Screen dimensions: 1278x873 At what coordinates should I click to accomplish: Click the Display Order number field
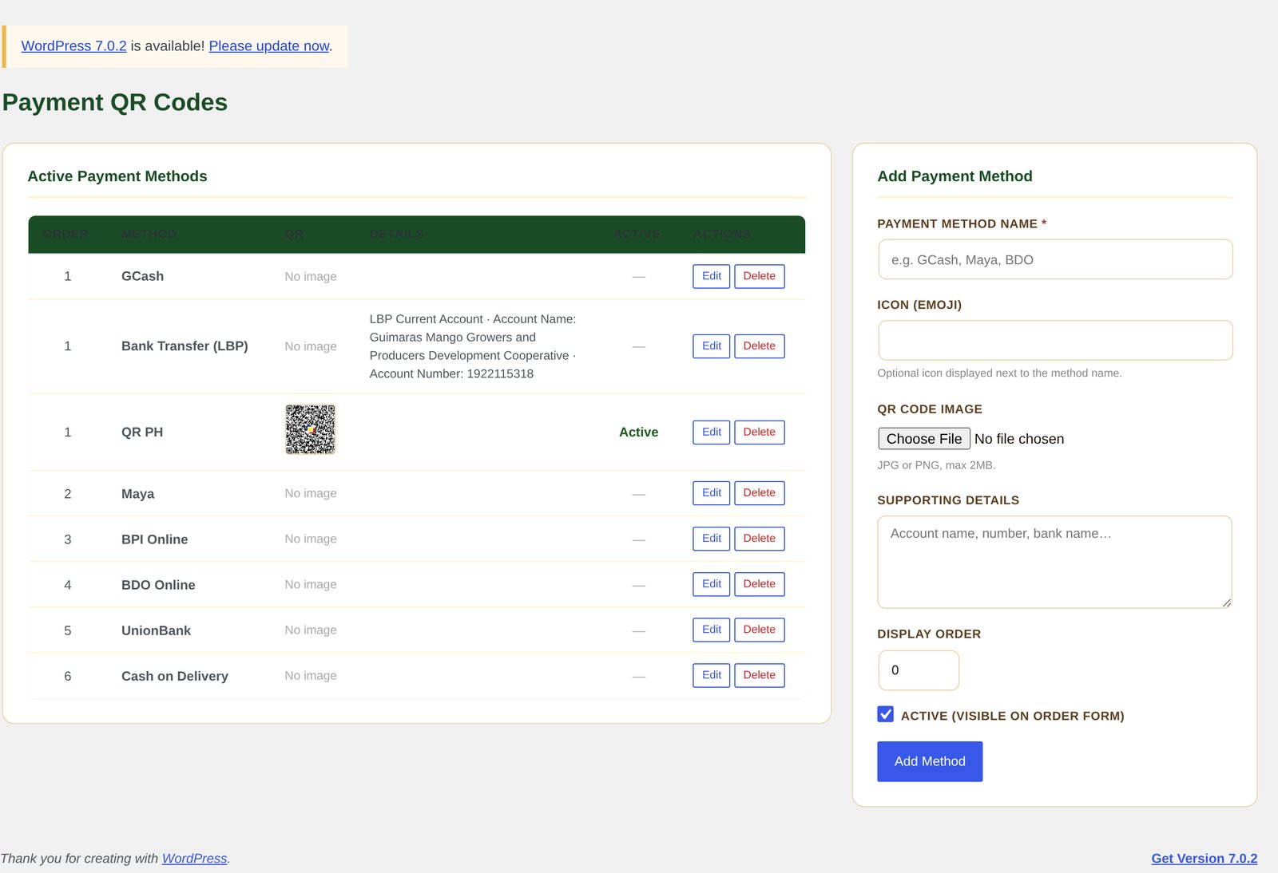coord(919,670)
